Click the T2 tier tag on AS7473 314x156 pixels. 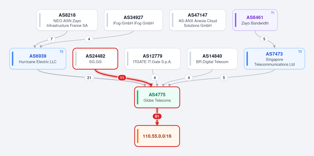coord(300,51)
